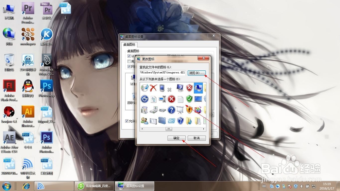
Task: Select 腾讯QQ penguin desktop icon
Action: tap(28, 88)
